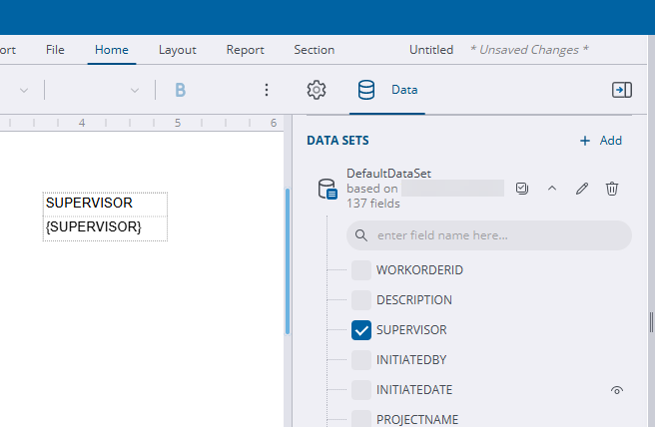Viewport: 655px width, 427px height.
Task: Delete the DefaultDataSet with trash icon
Action: tap(612, 189)
